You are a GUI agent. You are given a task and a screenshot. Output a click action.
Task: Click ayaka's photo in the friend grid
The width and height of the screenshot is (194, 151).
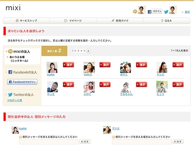(x=52, y=67)
